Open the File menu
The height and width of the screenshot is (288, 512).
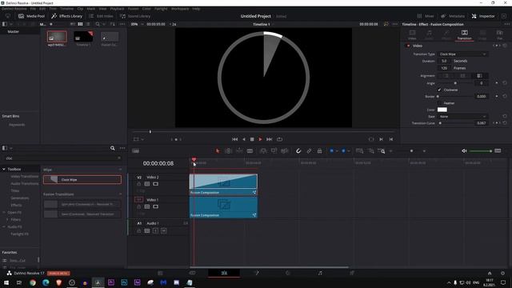click(33, 9)
